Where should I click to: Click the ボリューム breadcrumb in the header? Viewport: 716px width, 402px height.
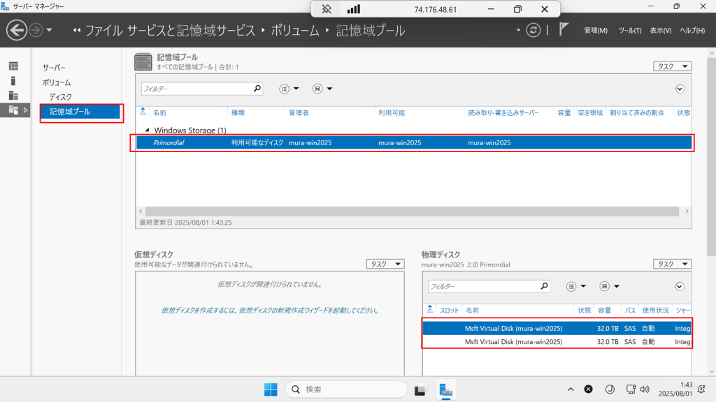(295, 30)
